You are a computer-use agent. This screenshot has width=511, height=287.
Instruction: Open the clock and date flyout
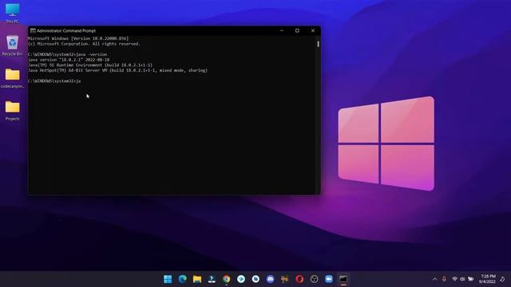[x=488, y=279]
